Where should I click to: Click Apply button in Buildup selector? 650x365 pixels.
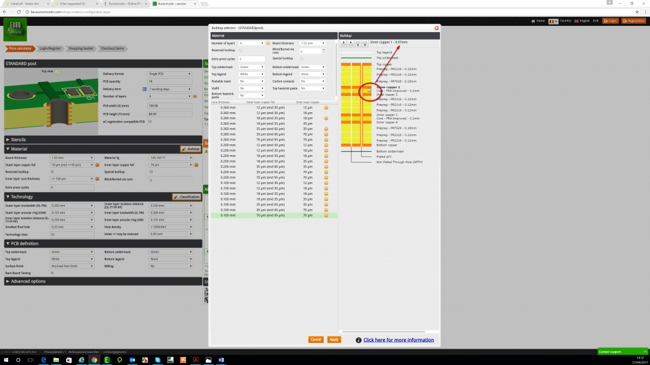334,340
